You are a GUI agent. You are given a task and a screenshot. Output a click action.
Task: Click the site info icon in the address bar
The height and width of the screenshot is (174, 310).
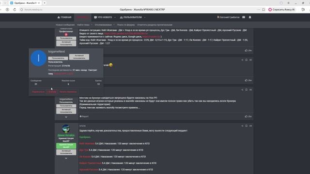point(21,10)
